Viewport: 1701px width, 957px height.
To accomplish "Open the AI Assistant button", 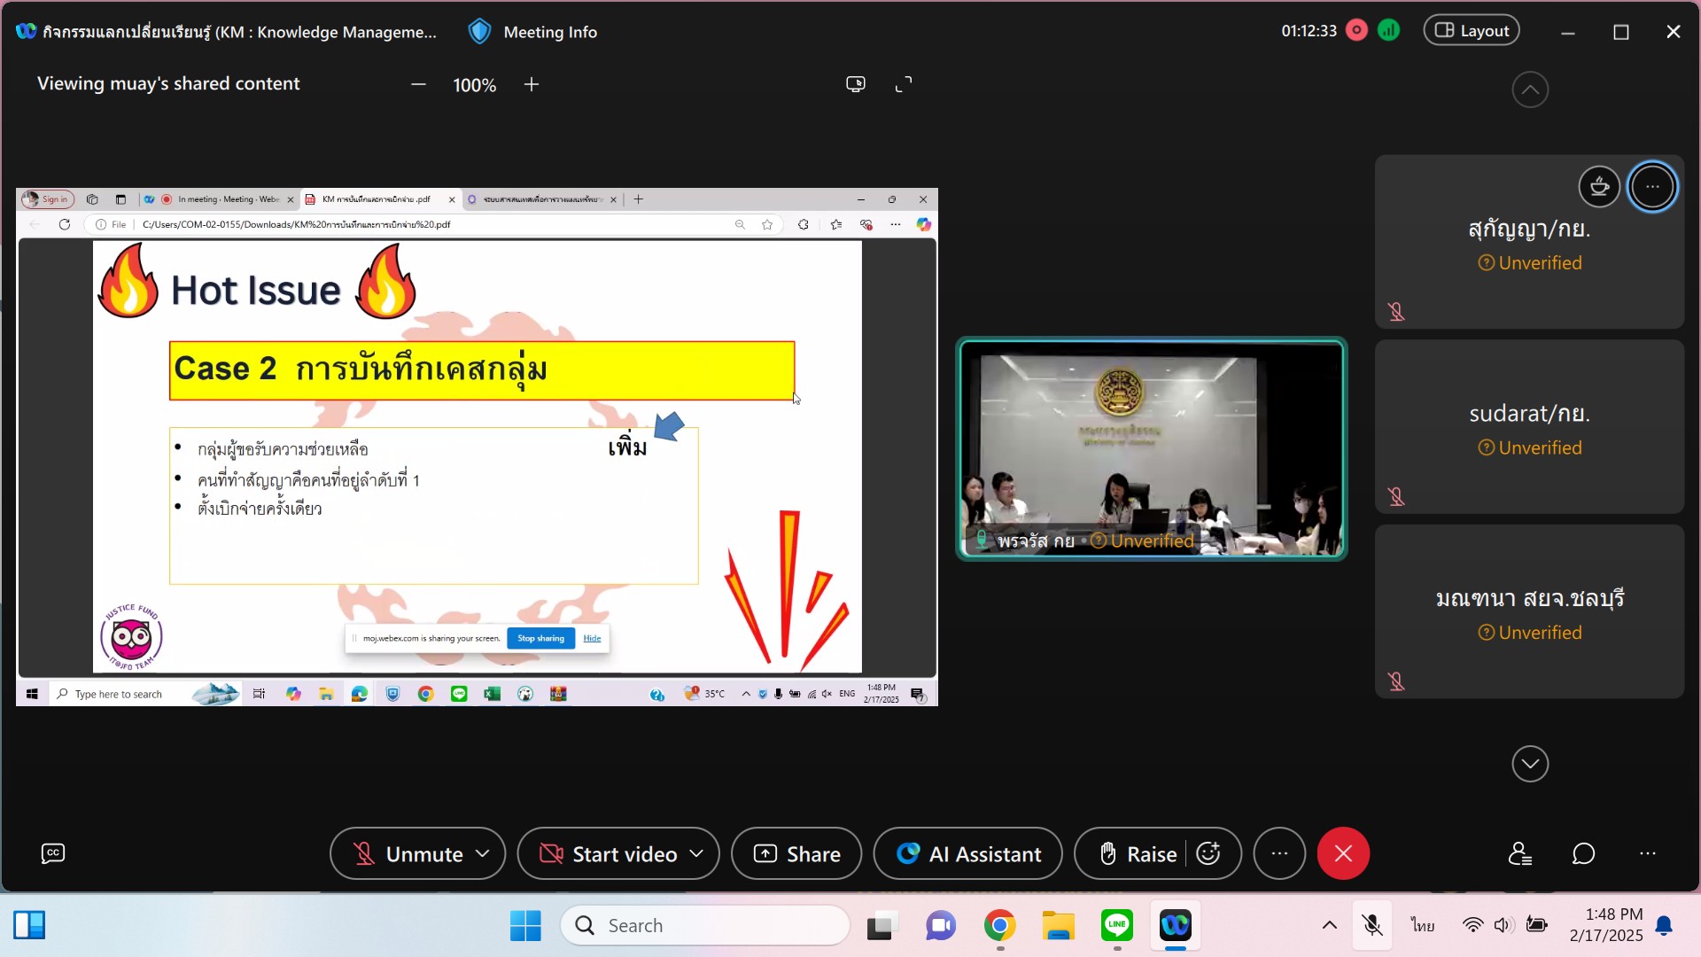I will click(968, 854).
